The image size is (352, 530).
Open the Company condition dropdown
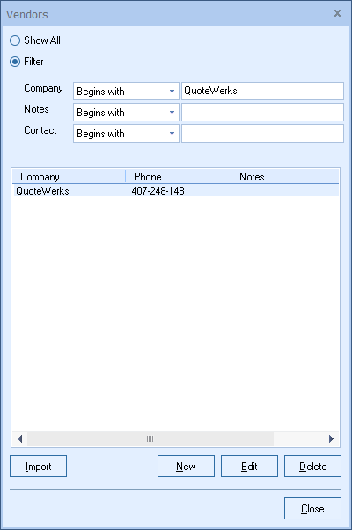[x=126, y=91]
